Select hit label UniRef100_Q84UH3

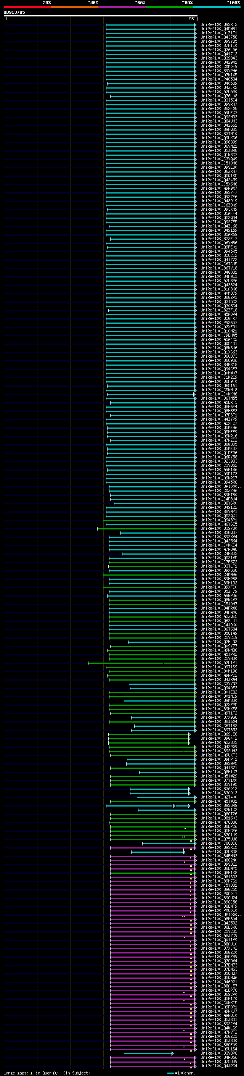coord(218,121)
